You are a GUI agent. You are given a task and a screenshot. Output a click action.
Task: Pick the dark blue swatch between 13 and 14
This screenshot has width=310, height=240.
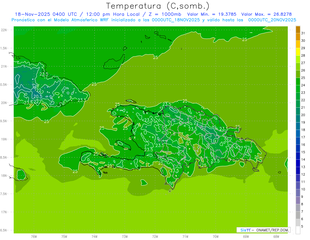tap(298, 163)
